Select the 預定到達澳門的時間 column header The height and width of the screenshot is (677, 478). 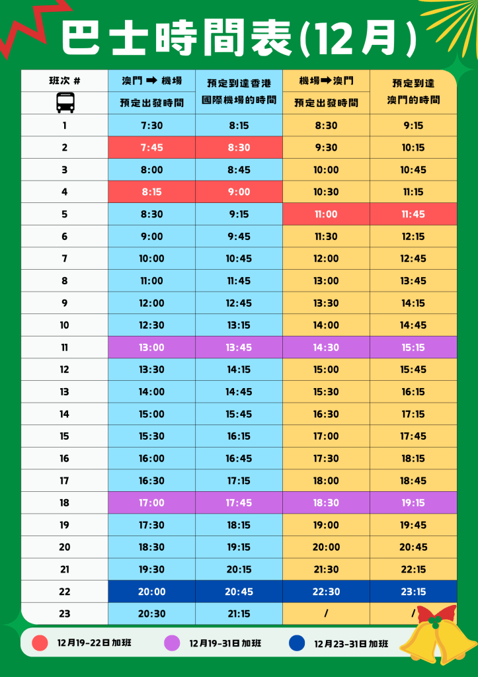click(413, 92)
